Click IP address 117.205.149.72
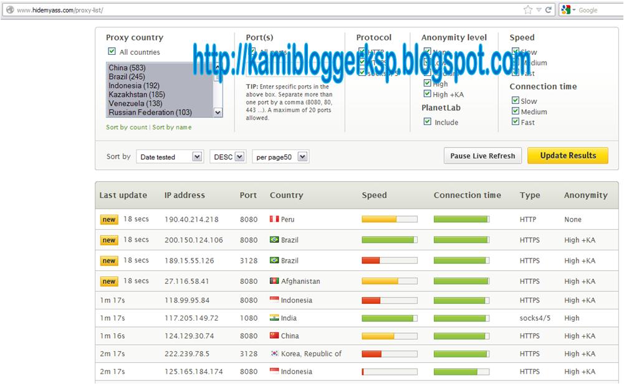The image size is (624, 386). [191, 318]
